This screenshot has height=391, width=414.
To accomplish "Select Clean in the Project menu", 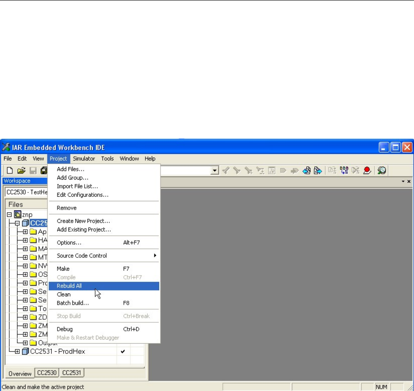I will coord(104,295).
